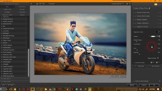The height and width of the screenshot is (91, 162).
Task: Disable the Cross Processing filter checkbox
Action: click(135, 16)
